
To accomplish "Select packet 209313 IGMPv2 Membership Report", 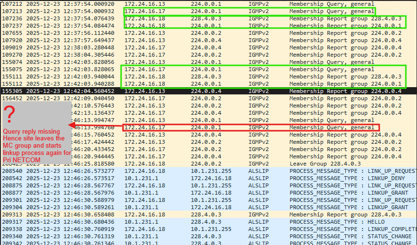I will click(208, 214).
